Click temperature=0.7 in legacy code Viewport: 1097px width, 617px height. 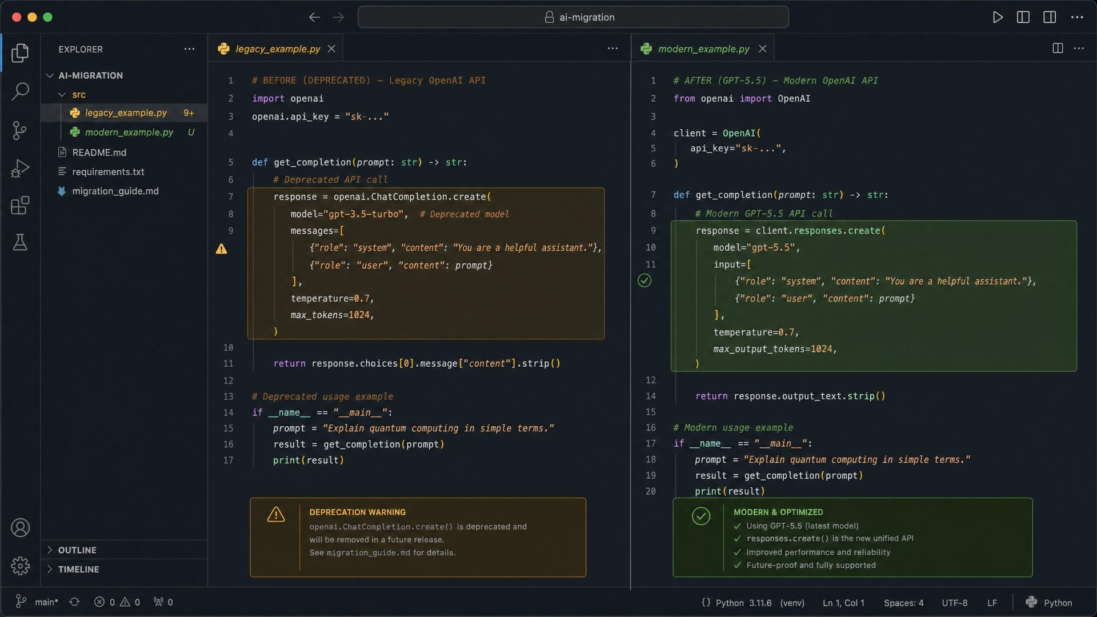coord(331,298)
